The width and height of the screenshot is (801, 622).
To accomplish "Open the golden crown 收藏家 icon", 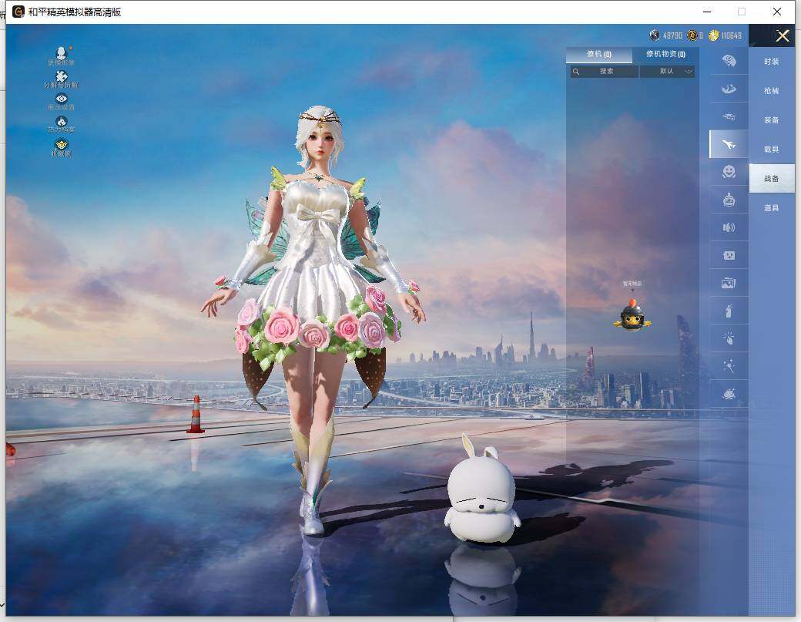I will click(x=62, y=144).
